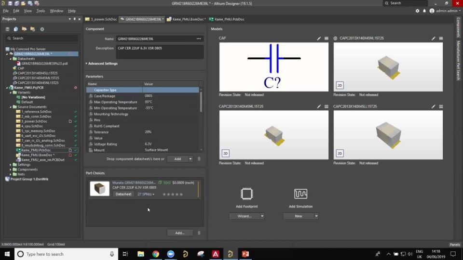Click Add button for component datasheets
Image resolution: width=463 pixels, height=260 pixels.
point(177,159)
